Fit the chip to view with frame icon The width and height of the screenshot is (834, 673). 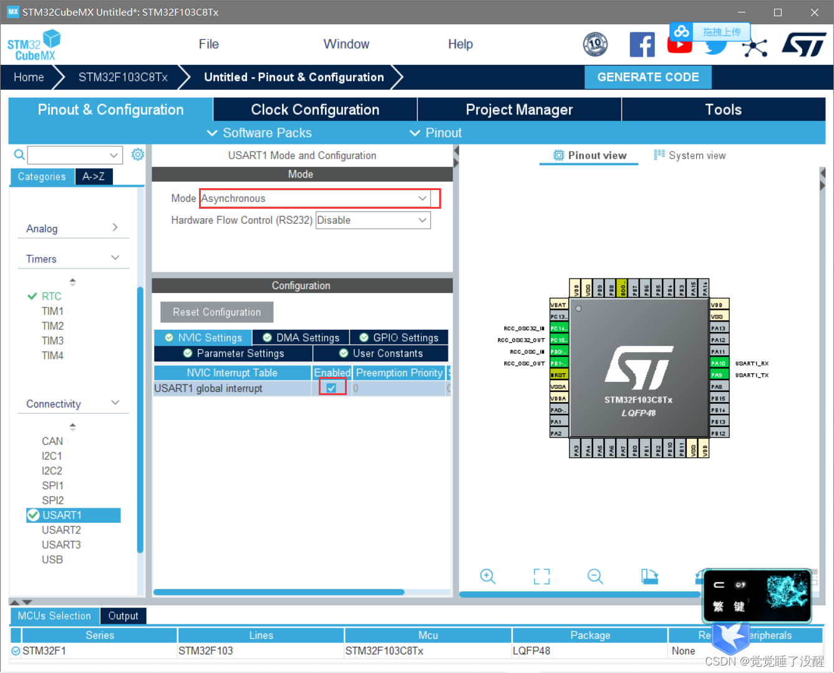tap(541, 576)
